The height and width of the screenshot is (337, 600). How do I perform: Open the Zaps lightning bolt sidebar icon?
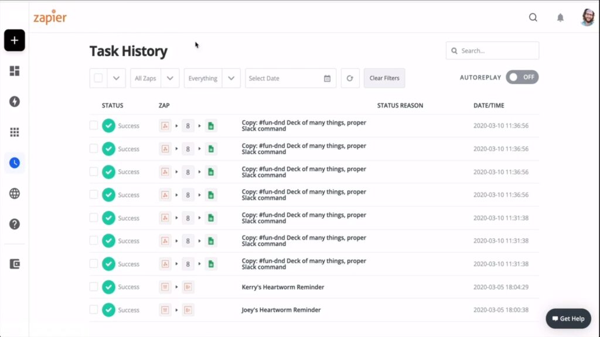pos(14,101)
